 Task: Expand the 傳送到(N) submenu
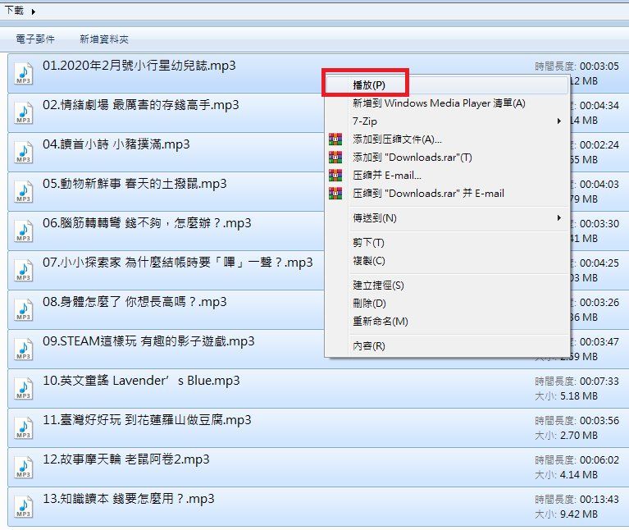(x=559, y=218)
